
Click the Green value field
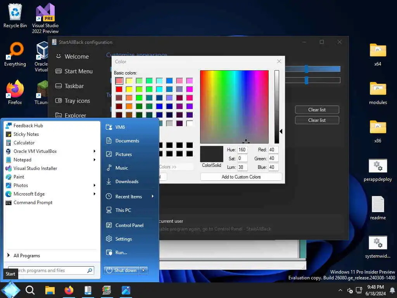pyautogui.click(x=273, y=158)
